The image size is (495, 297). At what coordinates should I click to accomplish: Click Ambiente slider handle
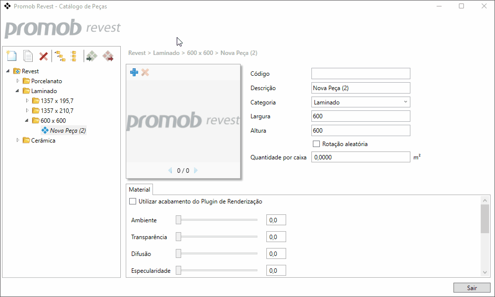point(178,220)
